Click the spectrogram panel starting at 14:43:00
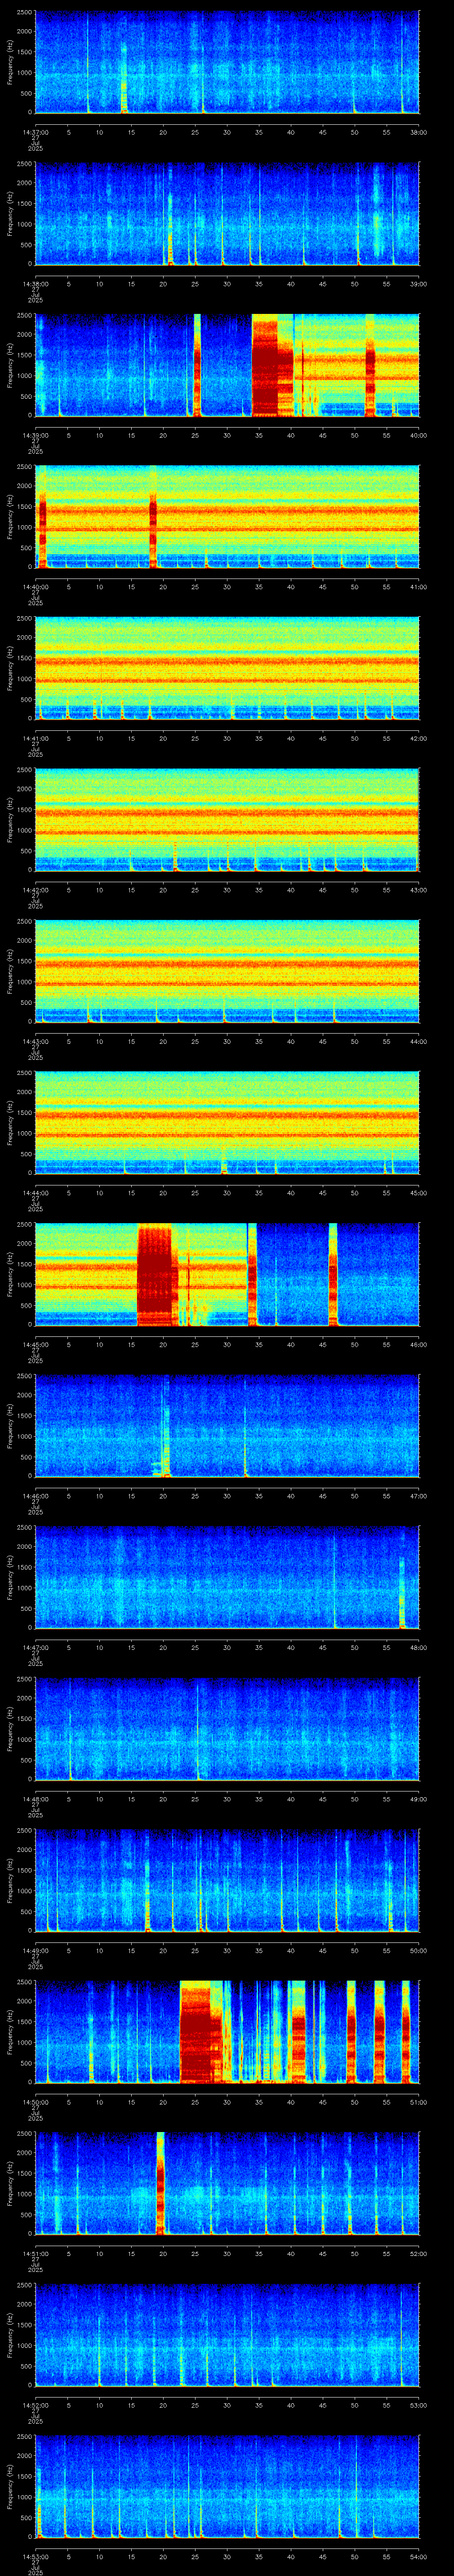The height and width of the screenshot is (2576, 454). click(227, 971)
